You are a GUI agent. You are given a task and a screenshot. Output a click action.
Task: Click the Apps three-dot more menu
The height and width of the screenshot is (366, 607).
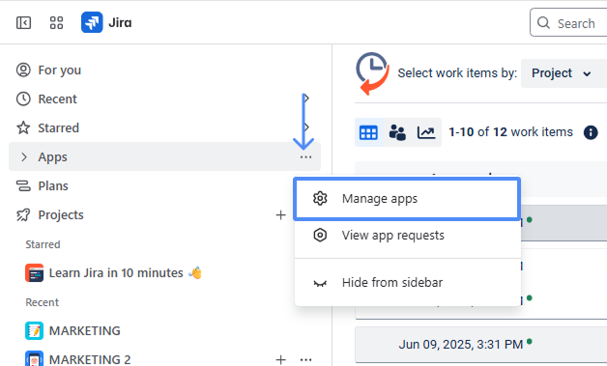coord(305,157)
